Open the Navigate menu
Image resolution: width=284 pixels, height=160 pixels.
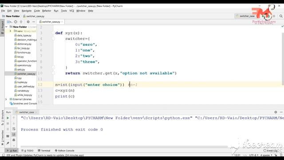click(27, 11)
